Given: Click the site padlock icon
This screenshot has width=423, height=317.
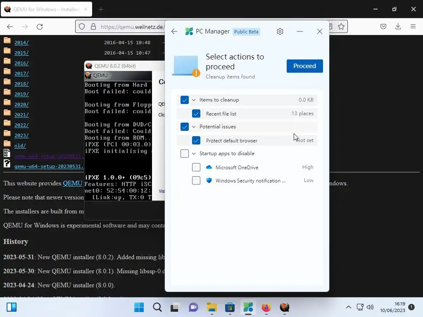Looking at the screenshot, I should click(x=93, y=26).
